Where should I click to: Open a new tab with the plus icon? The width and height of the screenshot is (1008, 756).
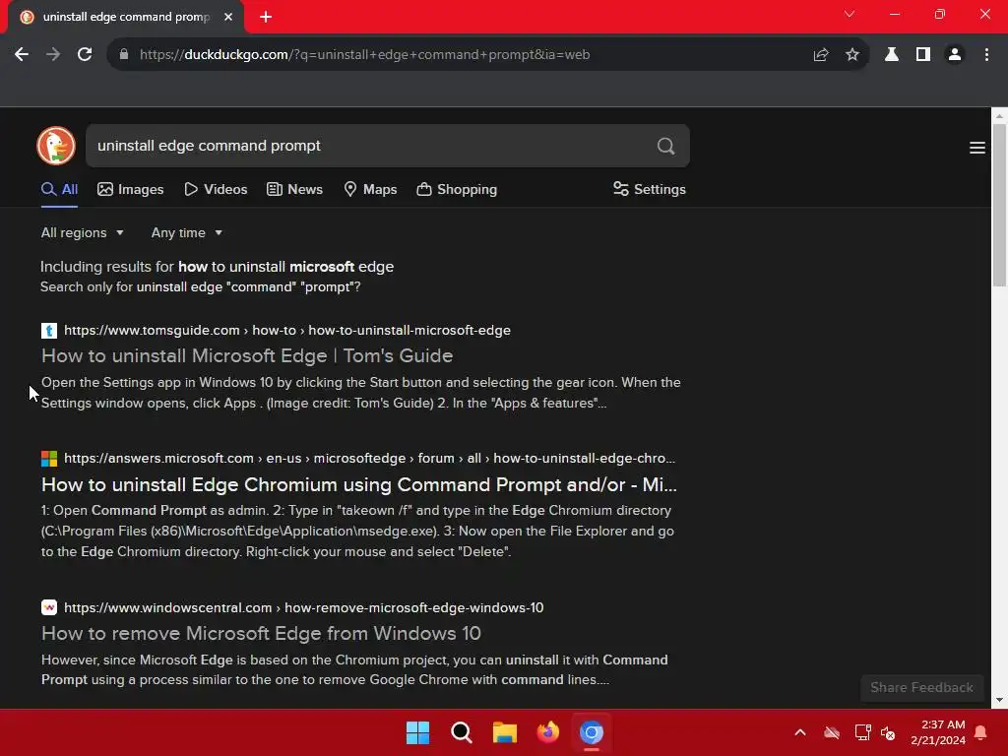point(266,17)
